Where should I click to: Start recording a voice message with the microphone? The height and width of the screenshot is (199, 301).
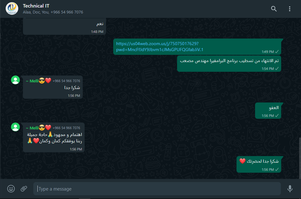tap(290, 189)
